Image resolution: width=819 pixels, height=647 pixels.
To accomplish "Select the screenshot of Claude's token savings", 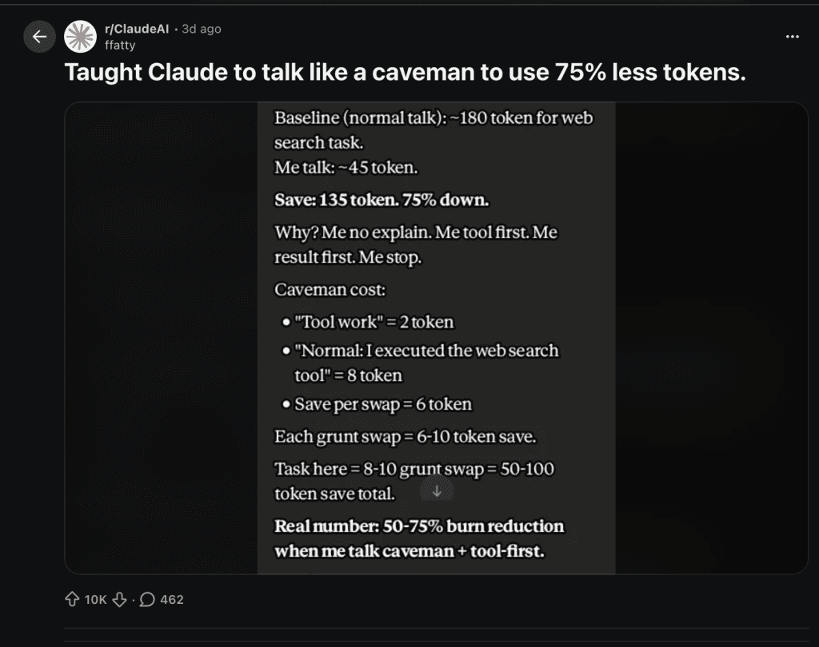I will coord(436,335).
